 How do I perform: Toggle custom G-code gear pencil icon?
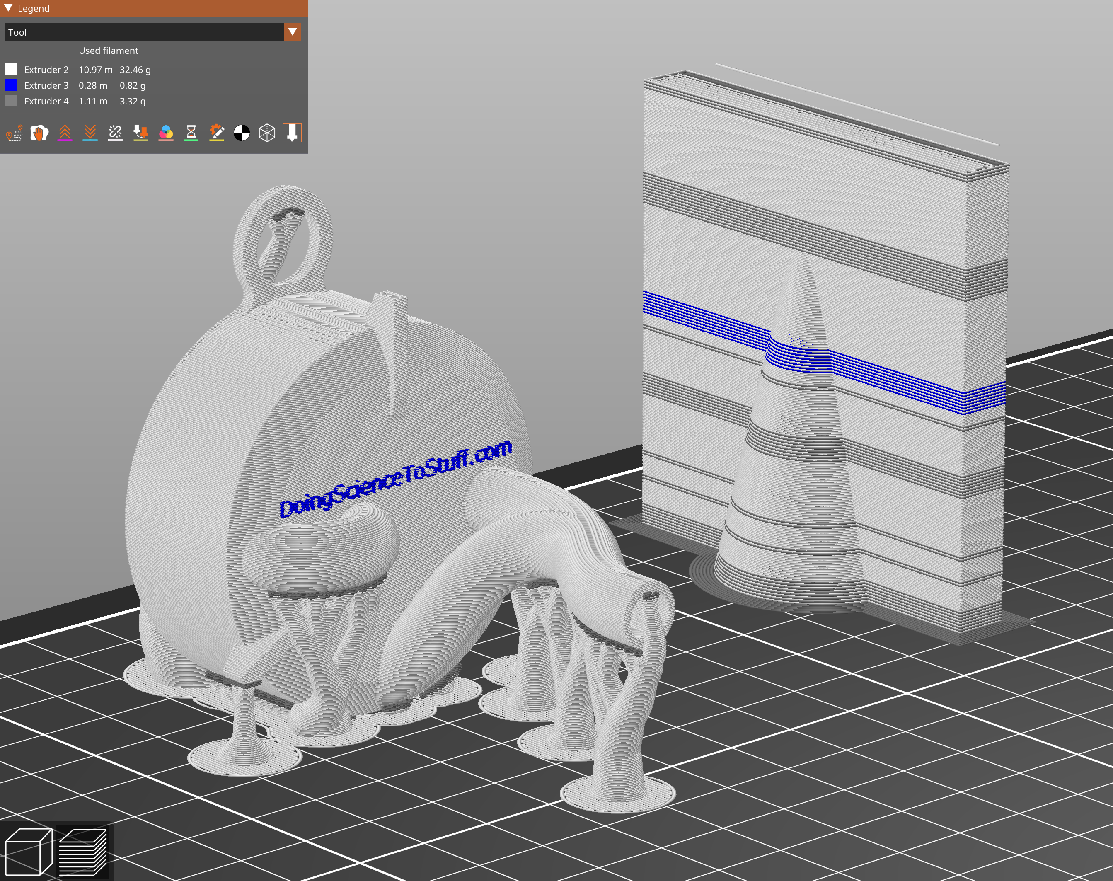coord(216,133)
